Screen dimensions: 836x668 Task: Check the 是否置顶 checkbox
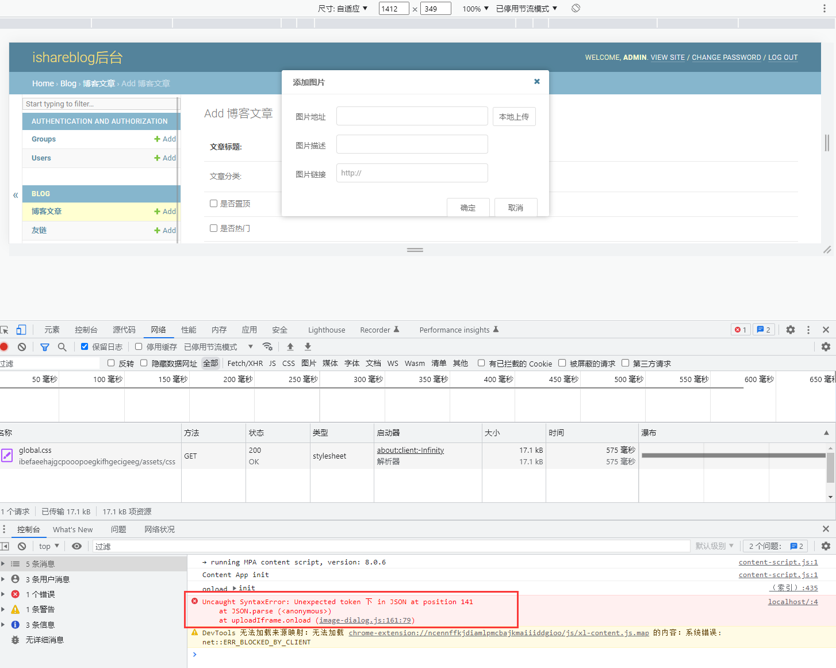coord(213,203)
